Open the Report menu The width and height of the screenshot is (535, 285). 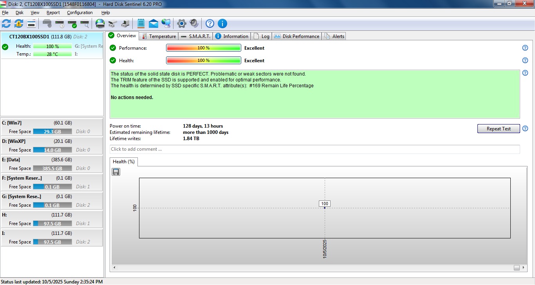point(53,13)
